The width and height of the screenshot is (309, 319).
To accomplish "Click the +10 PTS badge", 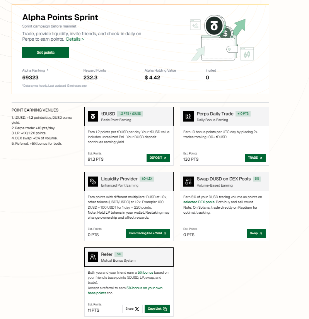I will click(x=243, y=113).
